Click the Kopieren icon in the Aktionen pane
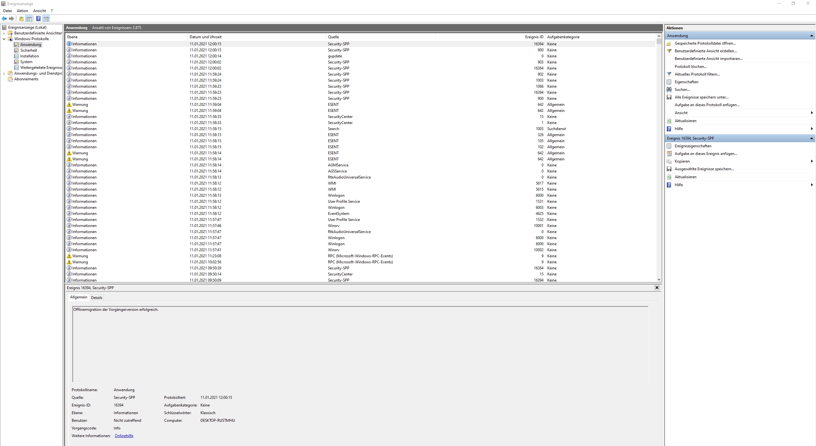816x446 pixels. [x=669, y=161]
